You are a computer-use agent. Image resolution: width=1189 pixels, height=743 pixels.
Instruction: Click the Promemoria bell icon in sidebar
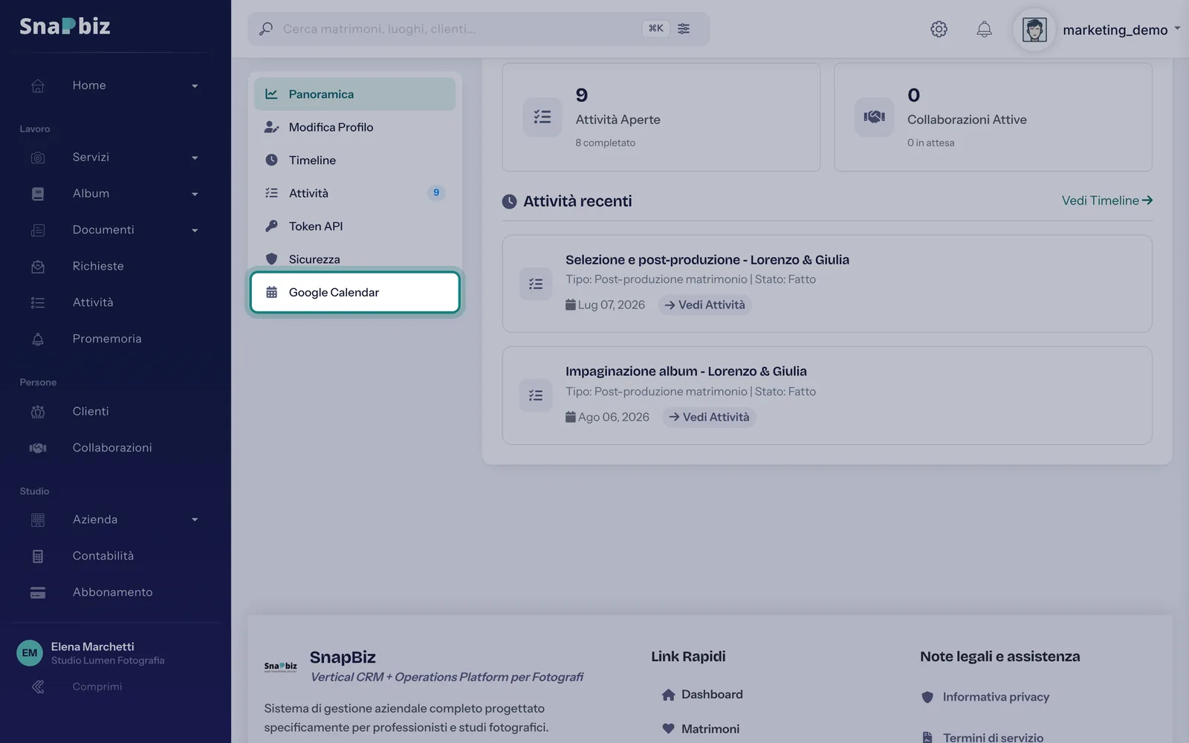tap(38, 339)
